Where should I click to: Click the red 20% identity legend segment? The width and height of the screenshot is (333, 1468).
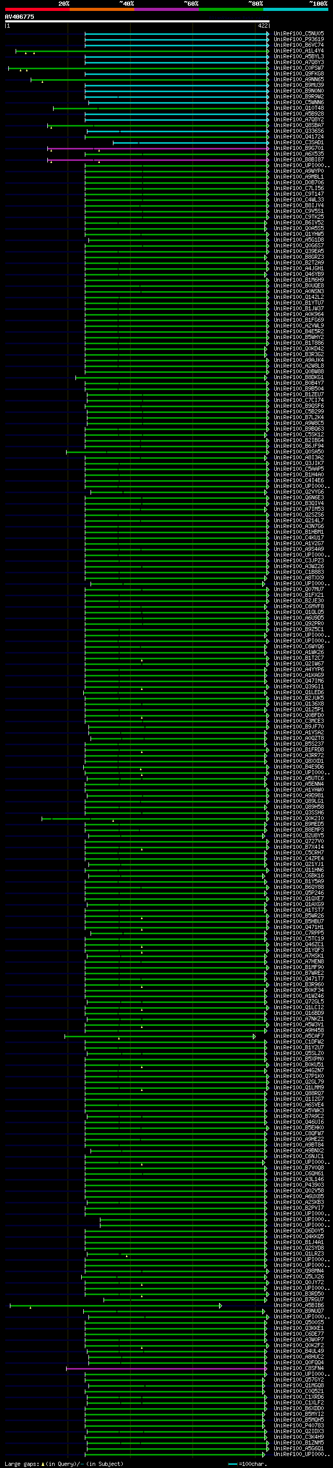pos(37,9)
